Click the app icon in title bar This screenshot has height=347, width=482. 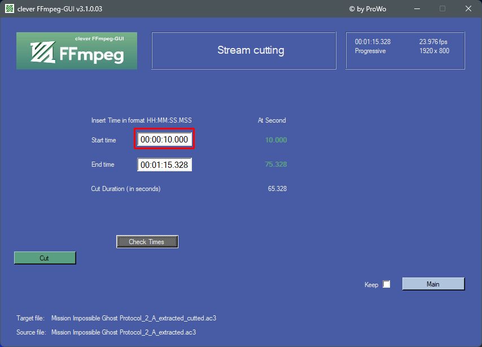(10, 8)
